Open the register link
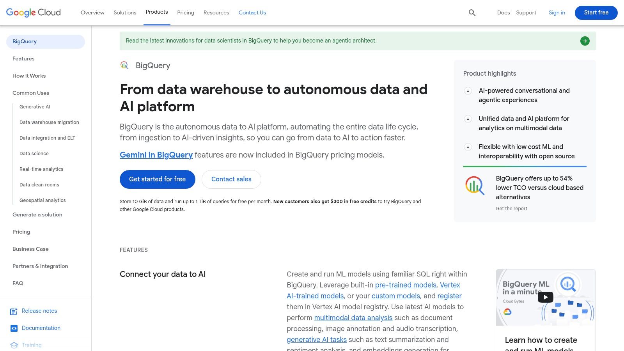624x351 pixels. pyautogui.click(x=449, y=296)
